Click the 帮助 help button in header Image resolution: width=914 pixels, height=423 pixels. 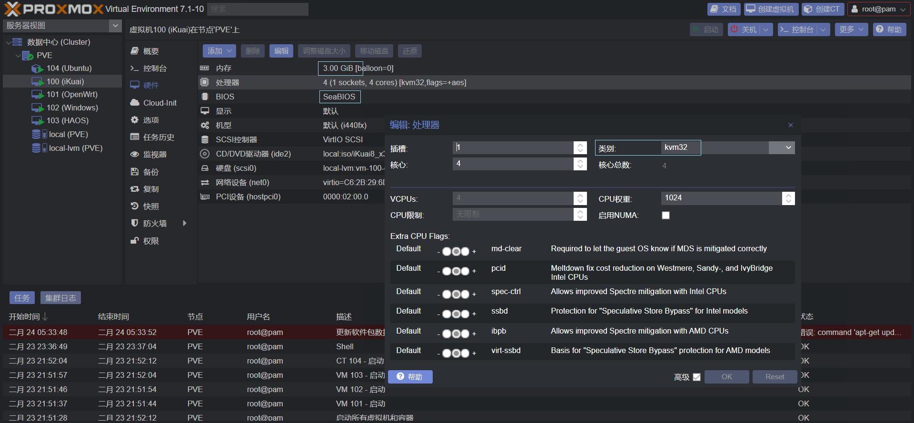pos(889,30)
